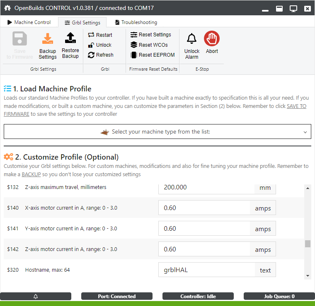
Task: Refresh the Grbl settings
Action: (100, 55)
